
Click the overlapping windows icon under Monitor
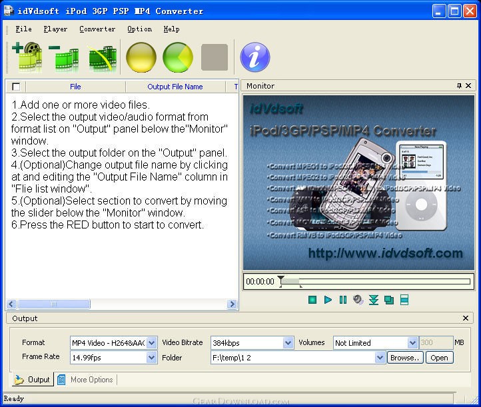[x=388, y=300]
